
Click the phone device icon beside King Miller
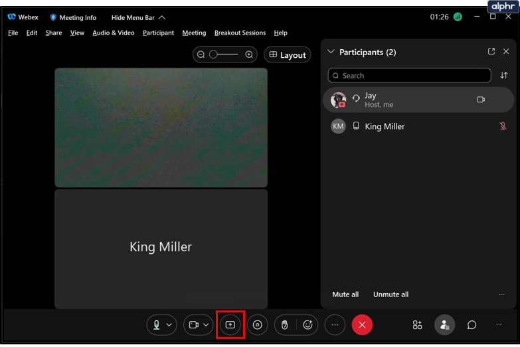pyautogui.click(x=356, y=126)
